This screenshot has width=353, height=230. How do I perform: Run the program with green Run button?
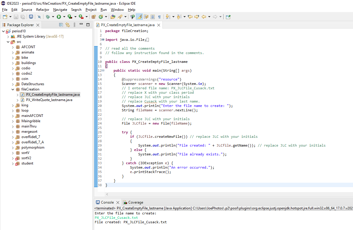59,17
